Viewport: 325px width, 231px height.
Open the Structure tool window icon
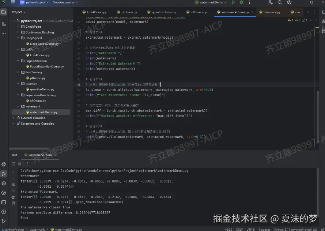click(x=4, y=24)
